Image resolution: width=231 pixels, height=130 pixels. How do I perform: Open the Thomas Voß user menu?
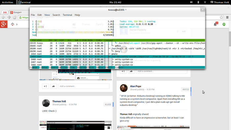point(220,2)
